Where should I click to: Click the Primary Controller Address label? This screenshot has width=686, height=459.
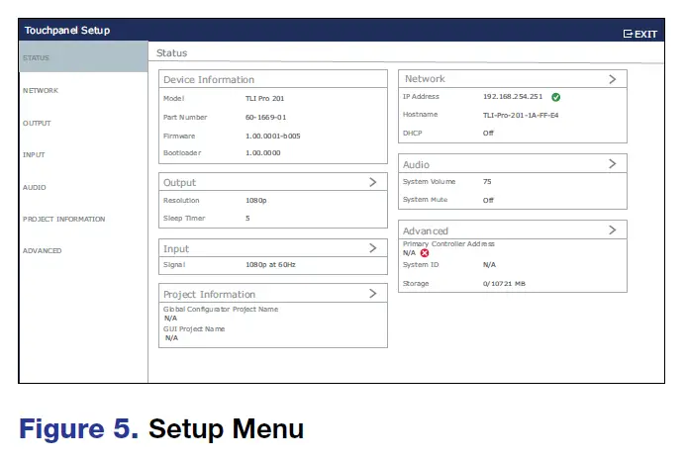point(448,244)
